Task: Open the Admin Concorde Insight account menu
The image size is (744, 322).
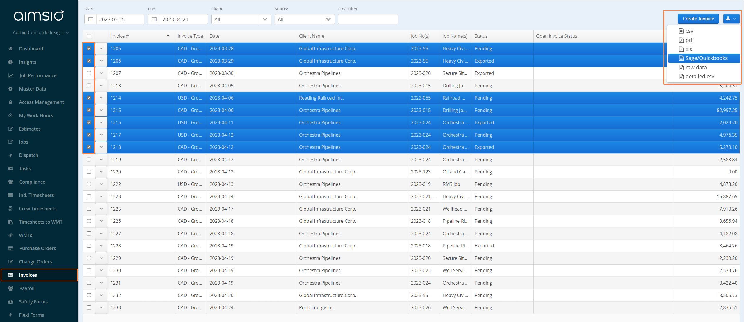Action: pos(41,32)
